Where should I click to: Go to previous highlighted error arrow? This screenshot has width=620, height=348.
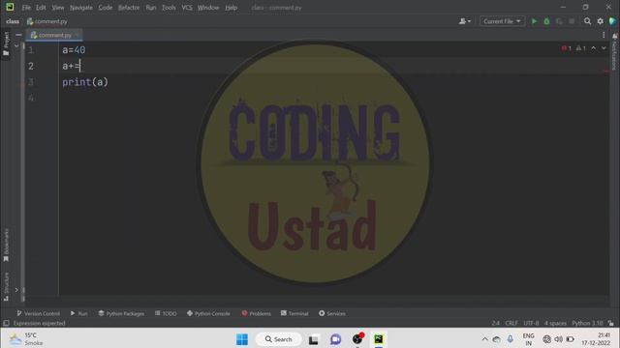[594, 48]
